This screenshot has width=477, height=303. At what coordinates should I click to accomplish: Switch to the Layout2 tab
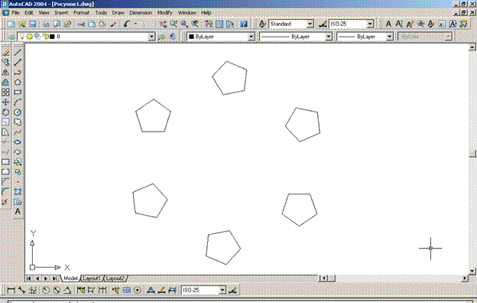pos(115,279)
